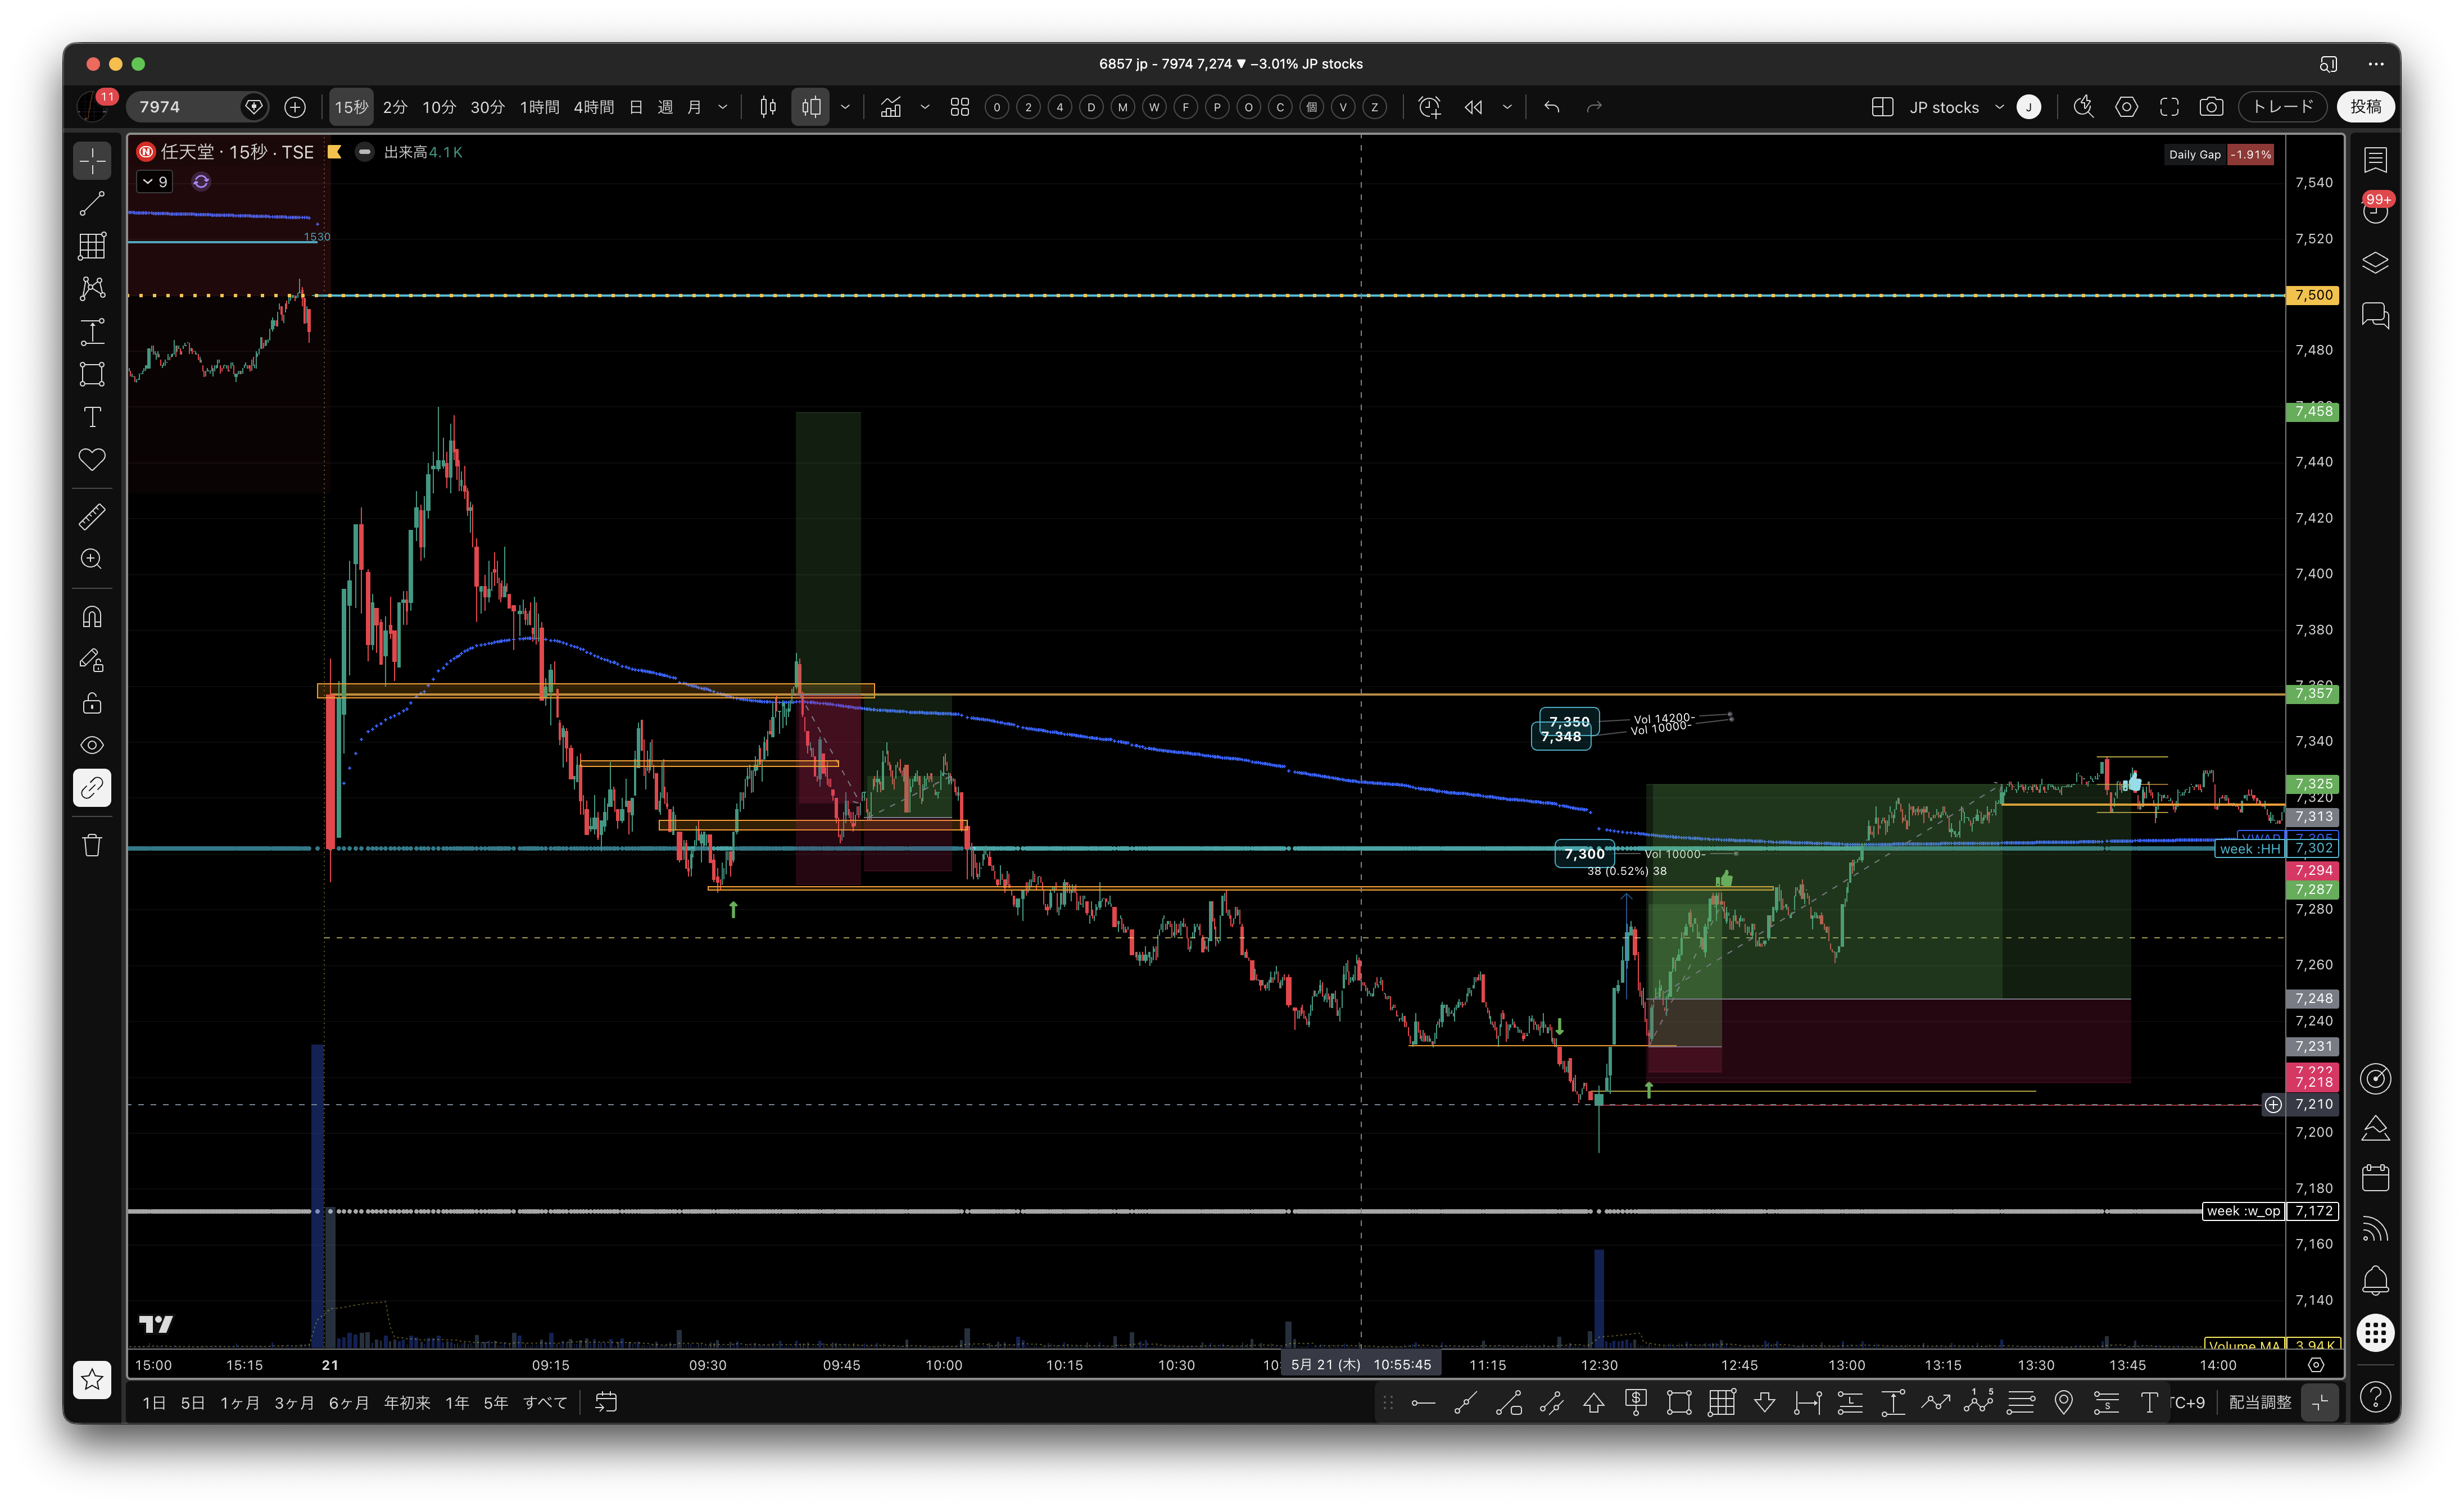
Task: Expand chart style dropdown arrow
Action: click(845, 107)
